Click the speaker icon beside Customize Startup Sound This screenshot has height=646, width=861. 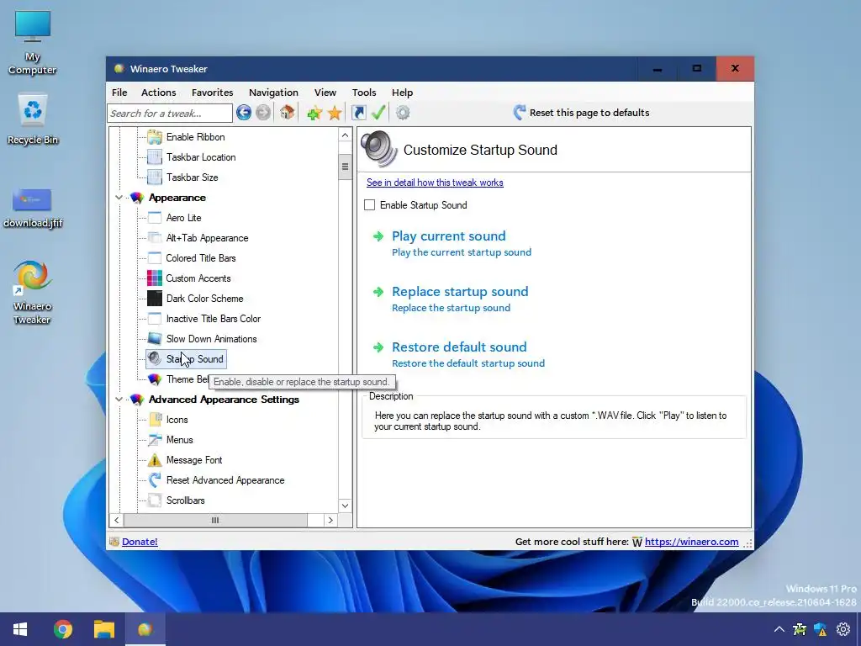pos(378,148)
